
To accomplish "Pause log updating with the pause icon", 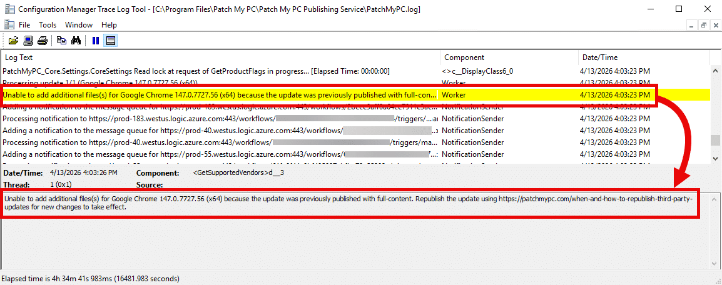I will (96, 41).
